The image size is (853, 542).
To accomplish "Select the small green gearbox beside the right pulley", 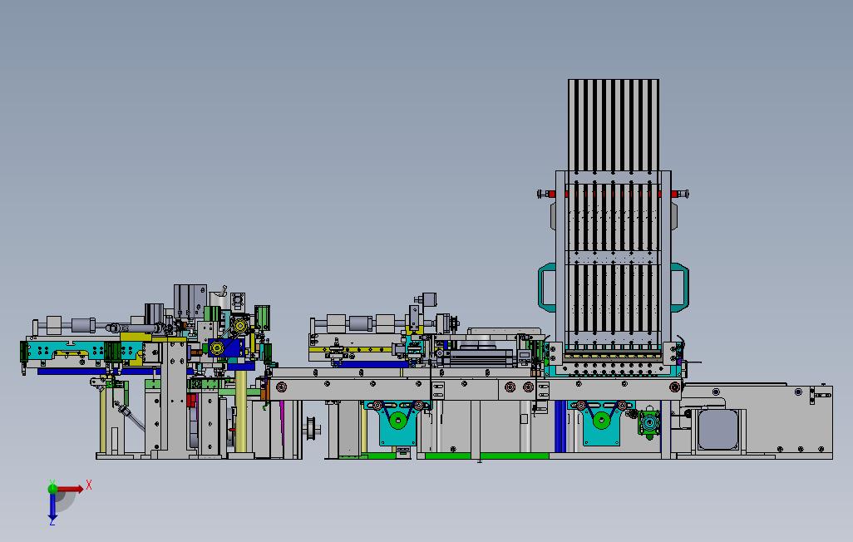I will tap(649, 422).
